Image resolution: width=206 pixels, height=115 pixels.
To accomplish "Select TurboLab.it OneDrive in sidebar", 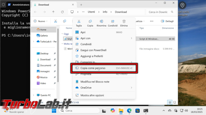I will tap(47, 42).
